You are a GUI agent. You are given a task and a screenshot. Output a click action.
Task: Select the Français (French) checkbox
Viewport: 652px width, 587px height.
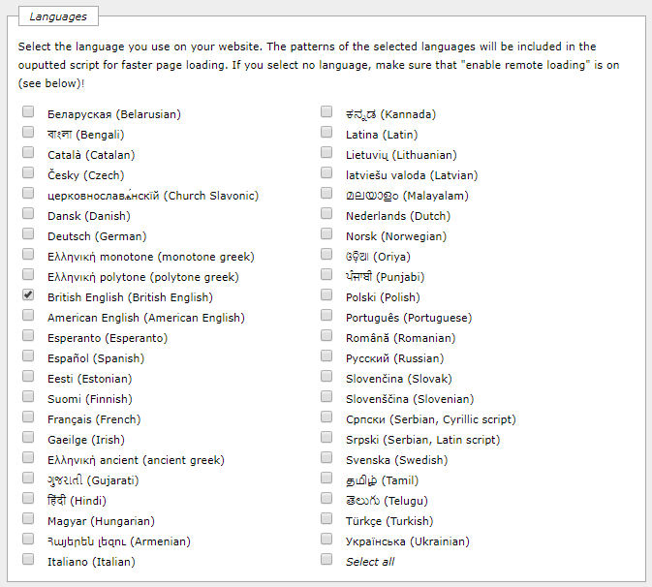pyautogui.click(x=28, y=417)
